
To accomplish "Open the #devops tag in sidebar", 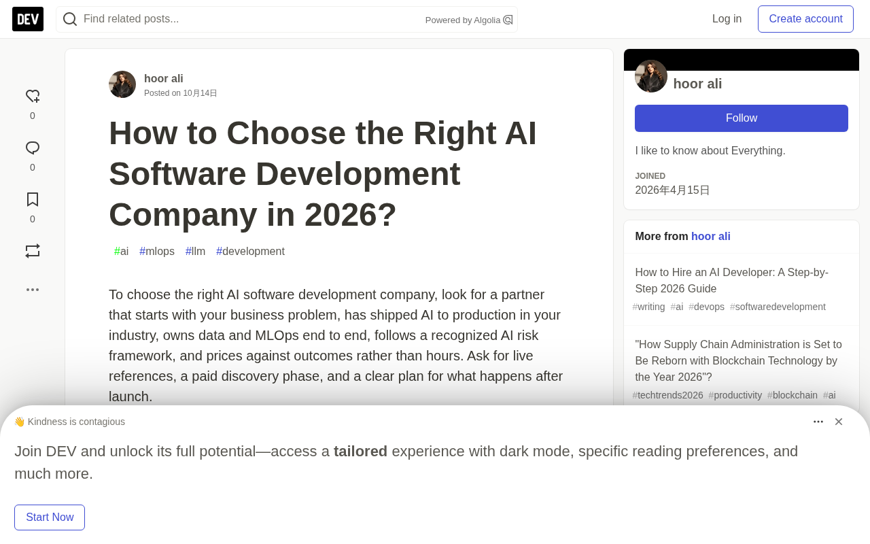I will 707,307.
